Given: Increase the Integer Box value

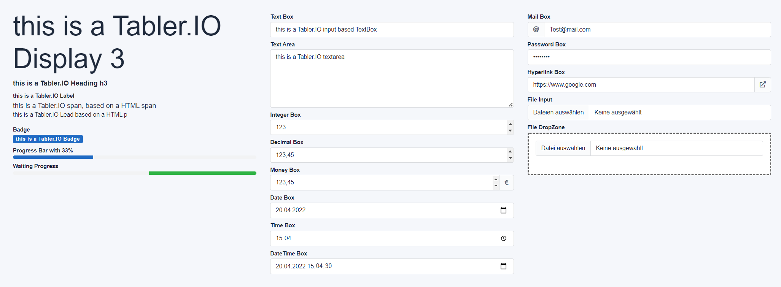Looking at the screenshot, I should (x=510, y=124).
